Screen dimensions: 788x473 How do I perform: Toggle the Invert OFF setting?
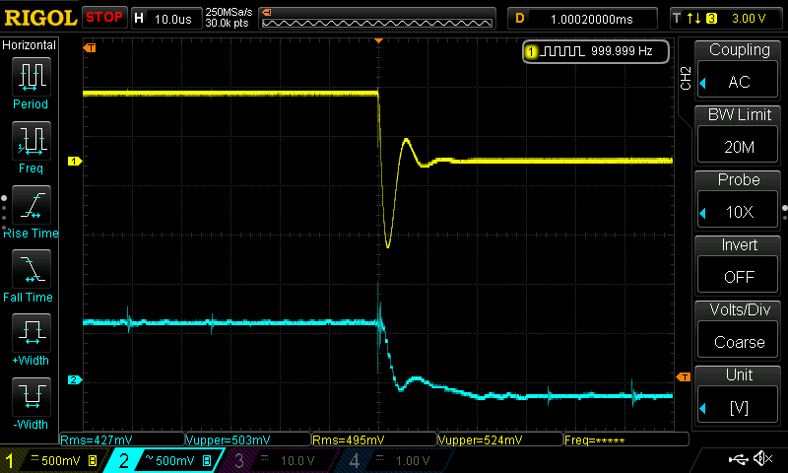tap(739, 277)
